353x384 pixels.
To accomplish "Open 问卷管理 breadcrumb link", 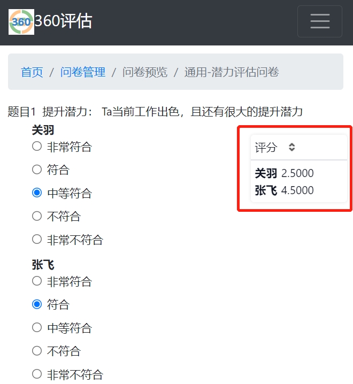I will tap(83, 72).
